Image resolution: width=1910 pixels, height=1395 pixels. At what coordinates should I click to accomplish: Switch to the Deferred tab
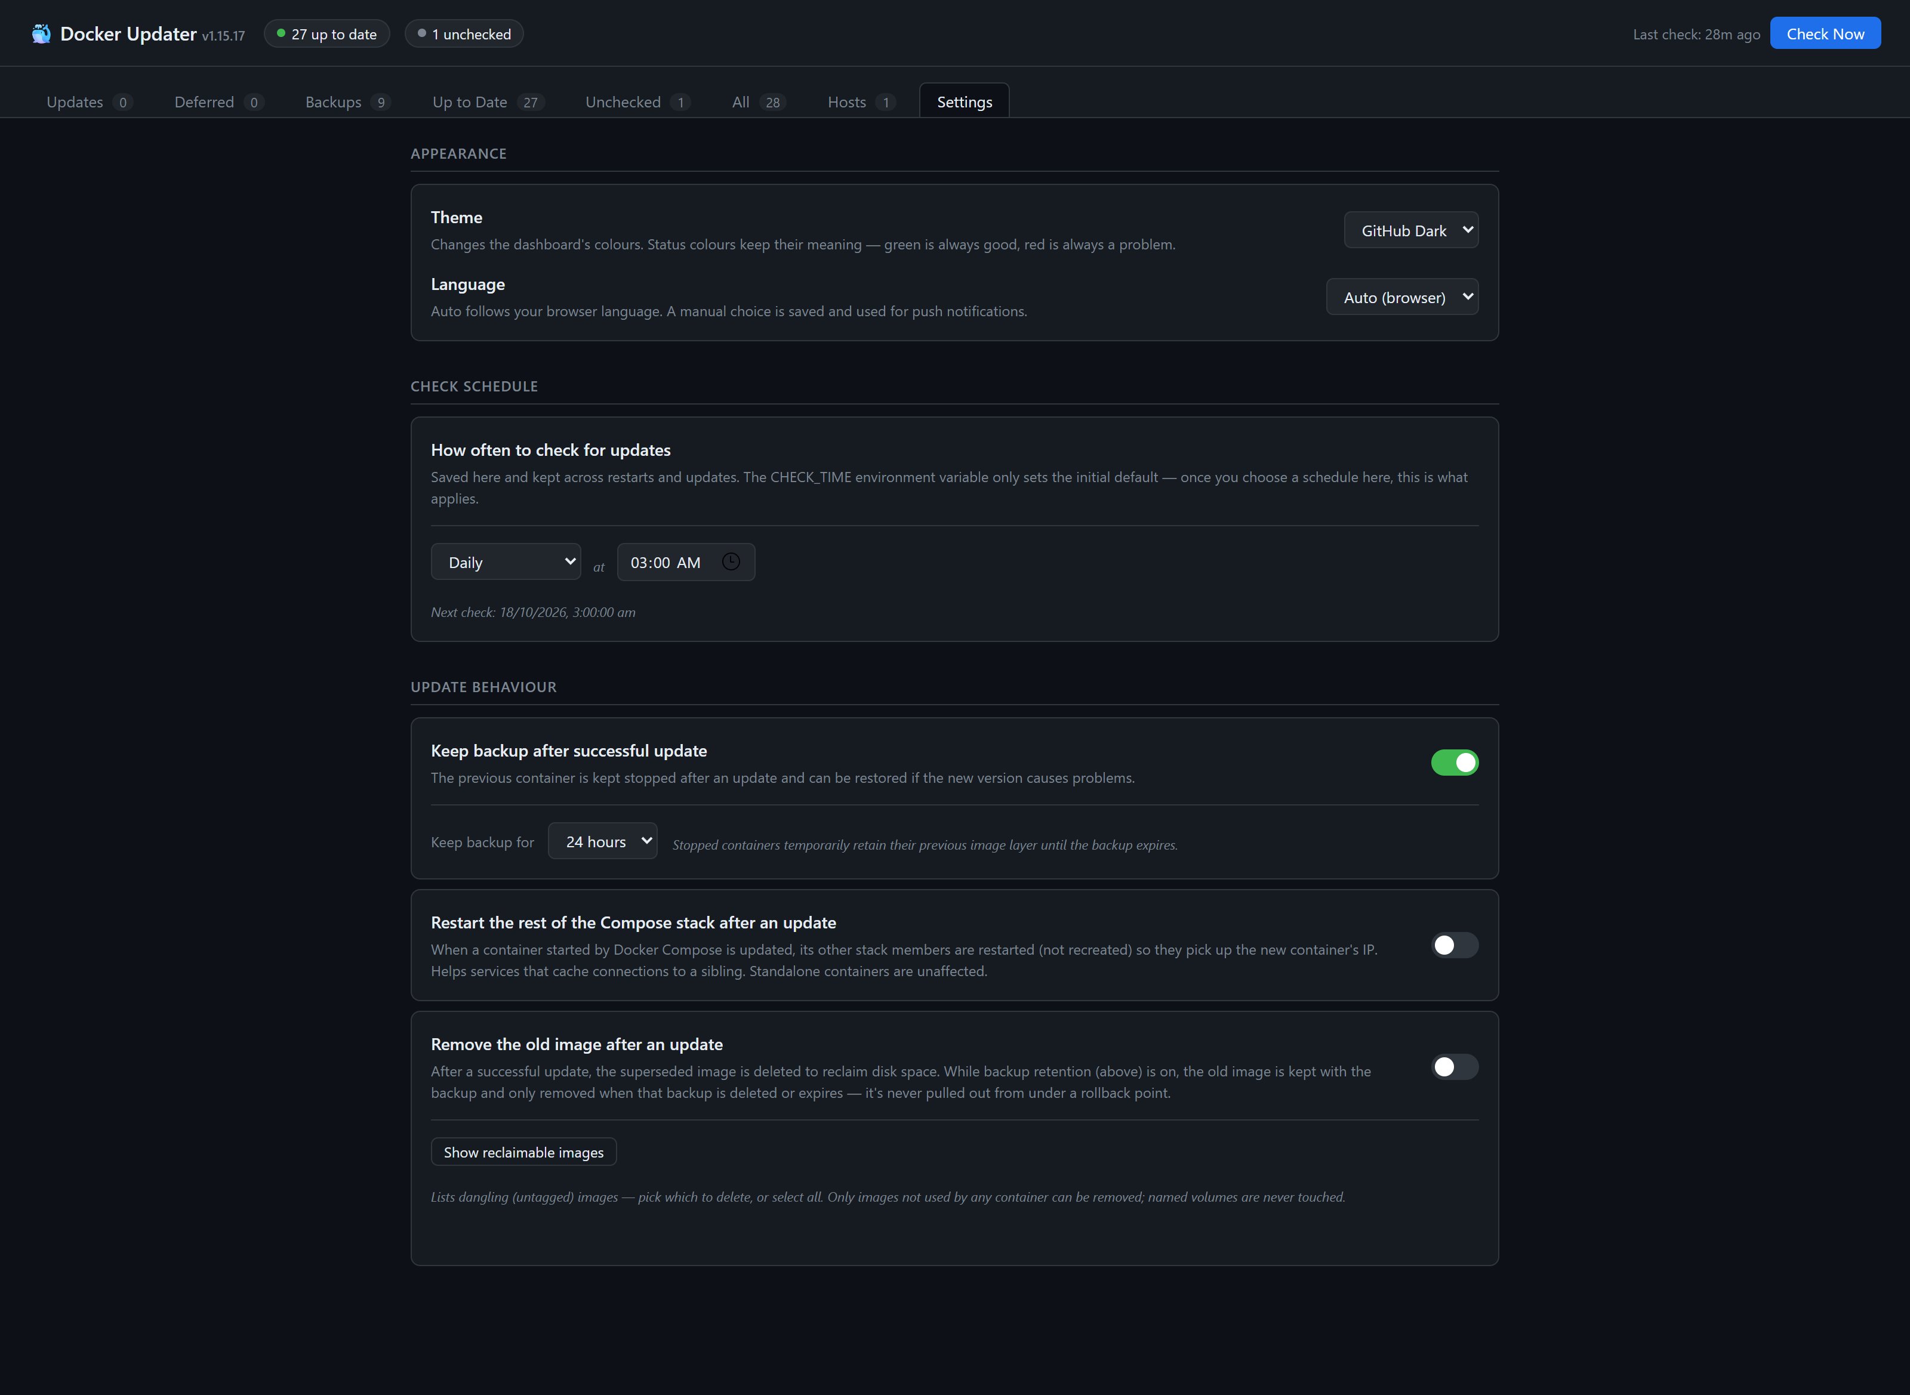219,101
